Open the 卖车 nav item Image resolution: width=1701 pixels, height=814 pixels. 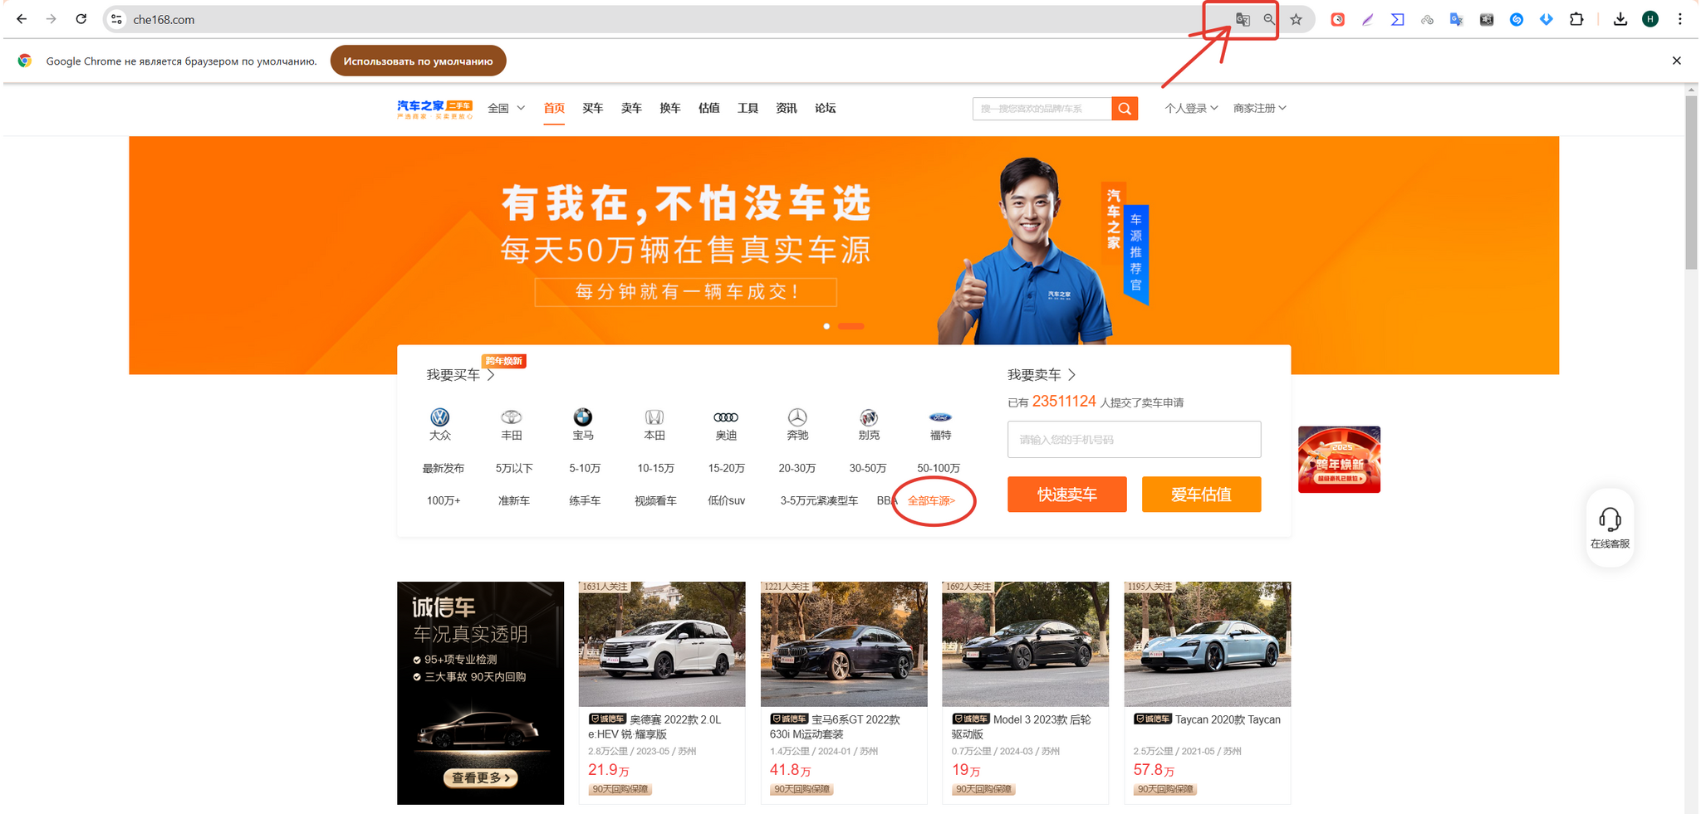tap(631, 108)
